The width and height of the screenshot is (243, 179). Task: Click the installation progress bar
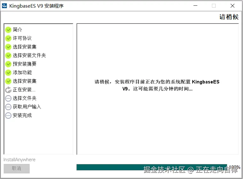coord(152,167)
